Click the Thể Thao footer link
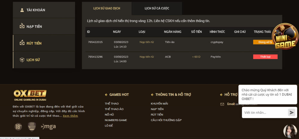The image size is (299, 139). [112, 104]
